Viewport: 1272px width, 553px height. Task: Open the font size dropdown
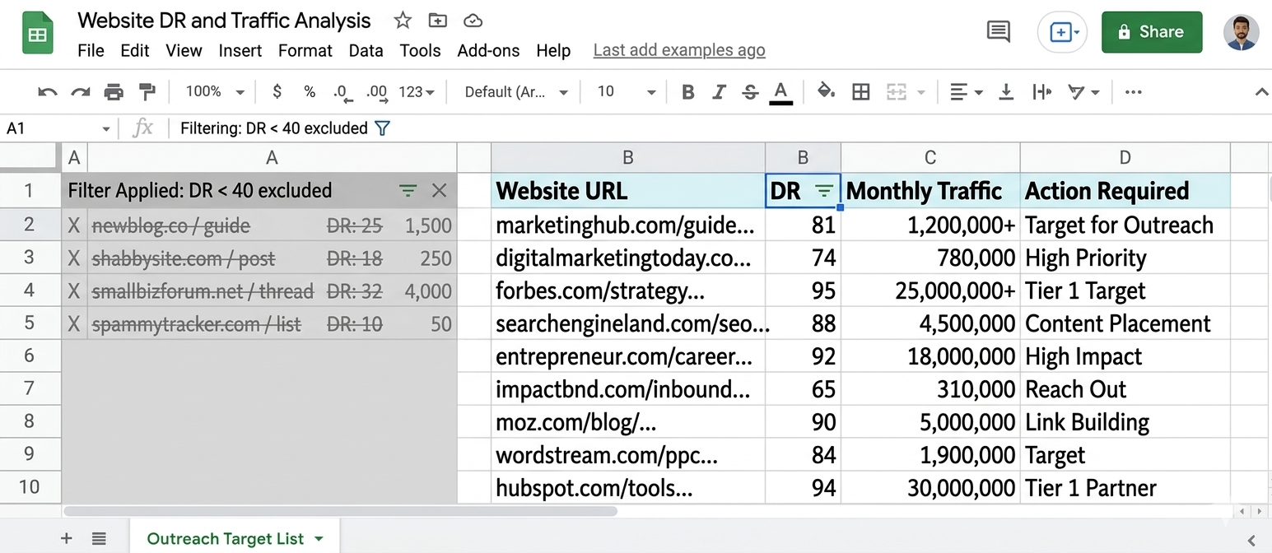click(651, 91)
